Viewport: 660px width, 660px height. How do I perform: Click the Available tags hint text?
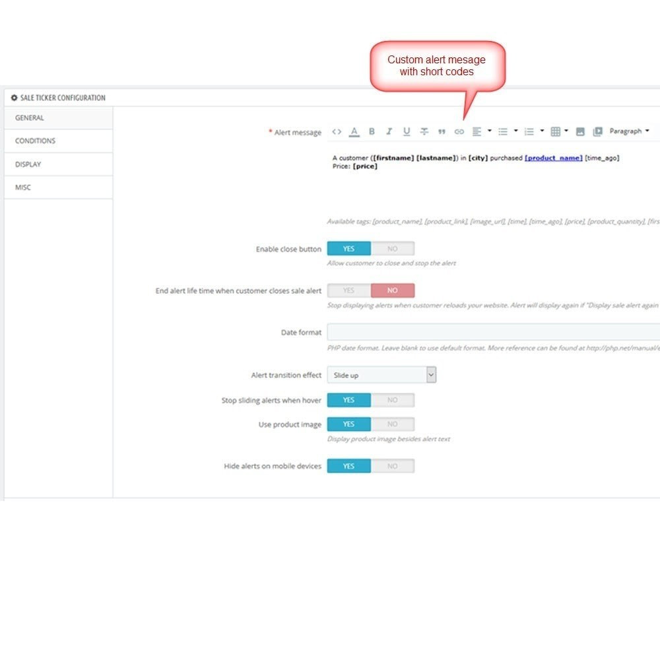pyautogui.click(x=493, y=222)
